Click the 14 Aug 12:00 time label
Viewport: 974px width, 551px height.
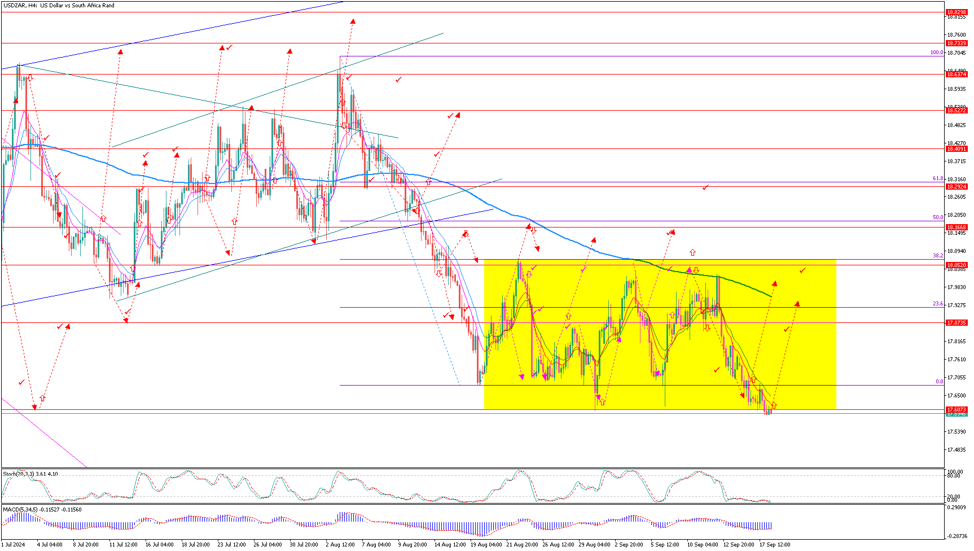point(450,545)
